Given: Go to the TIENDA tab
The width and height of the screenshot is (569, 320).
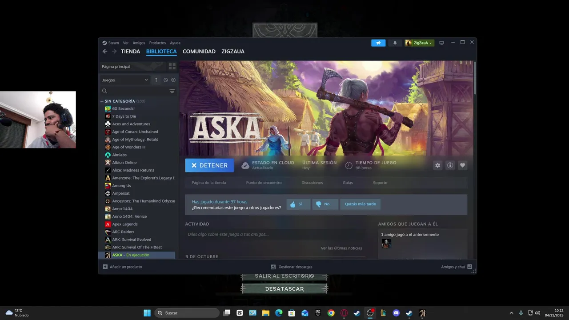Looking at the screenshot, I should (130, 52).
